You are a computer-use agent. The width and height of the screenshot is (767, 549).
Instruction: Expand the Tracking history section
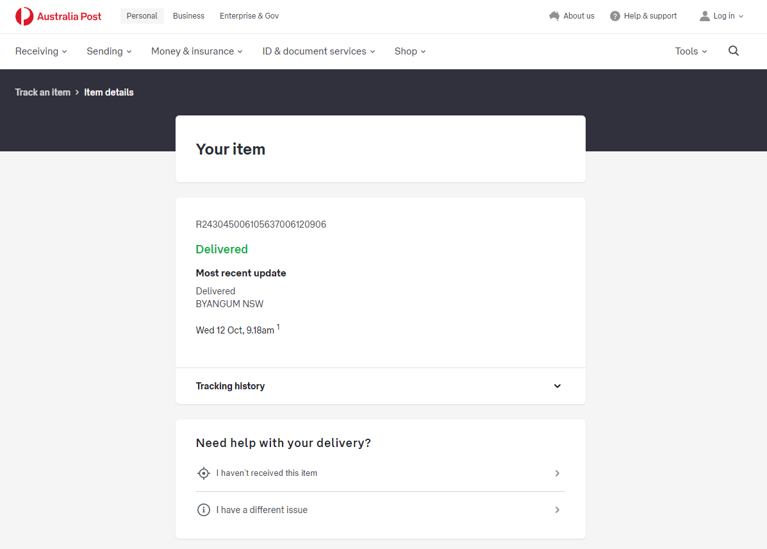click(557, 386)
